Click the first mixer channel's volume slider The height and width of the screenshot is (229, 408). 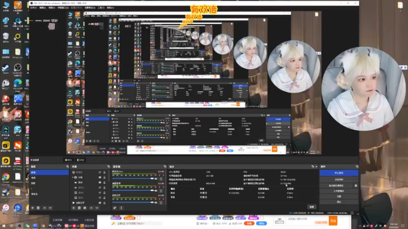(x=133, y=179)
